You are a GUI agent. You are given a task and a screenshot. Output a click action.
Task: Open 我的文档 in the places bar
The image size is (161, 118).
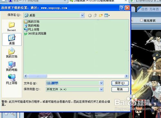(x=12, y=53)
